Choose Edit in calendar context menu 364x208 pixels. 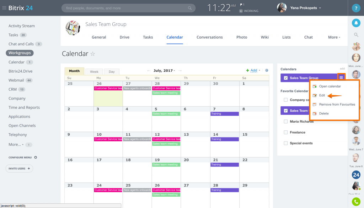tap(322, 95)
